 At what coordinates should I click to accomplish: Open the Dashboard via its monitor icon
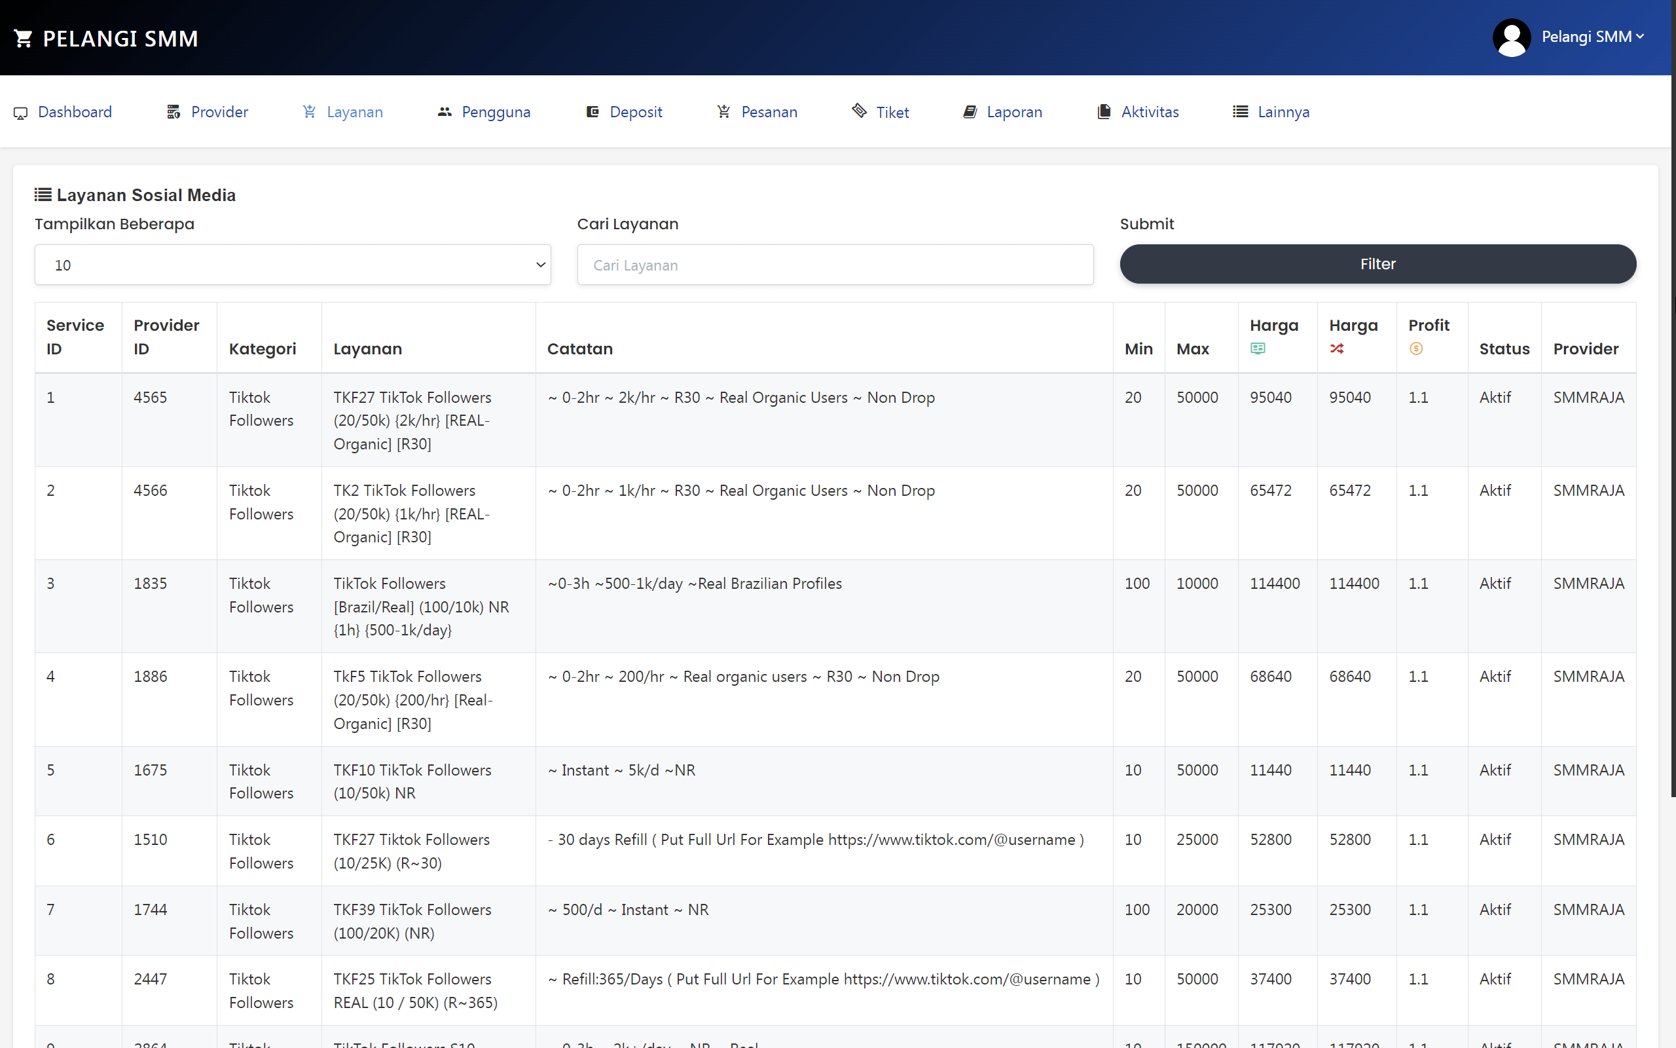(x=21, y=112)
